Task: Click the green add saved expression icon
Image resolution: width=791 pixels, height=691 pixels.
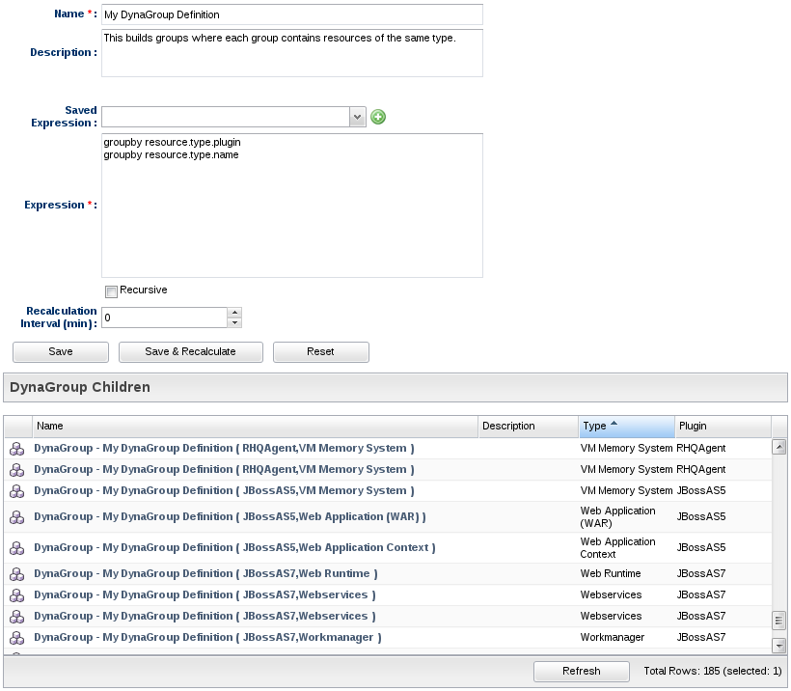Action: coord(378,117)
